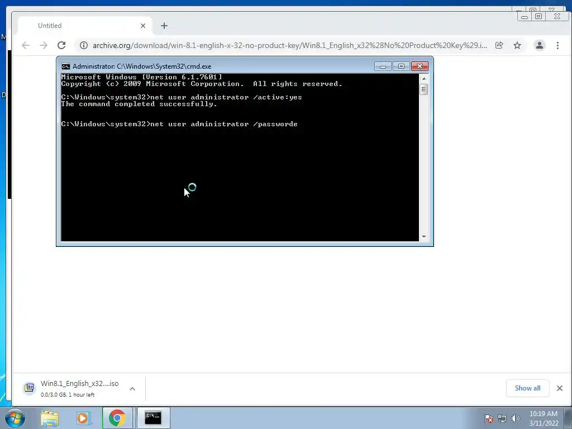Expand download options chevron for iso file
This screenshot has width=572, height=429.
coord(132,389)
